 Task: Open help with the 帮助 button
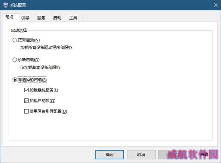click(204, 155)
